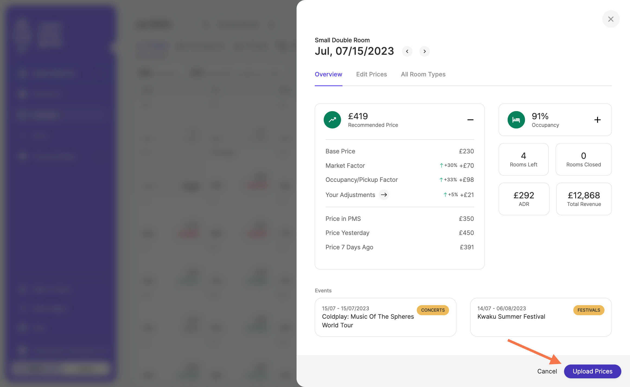Go to the previous date
Viewport: 630px width, 387px height.
pos(407,51)
